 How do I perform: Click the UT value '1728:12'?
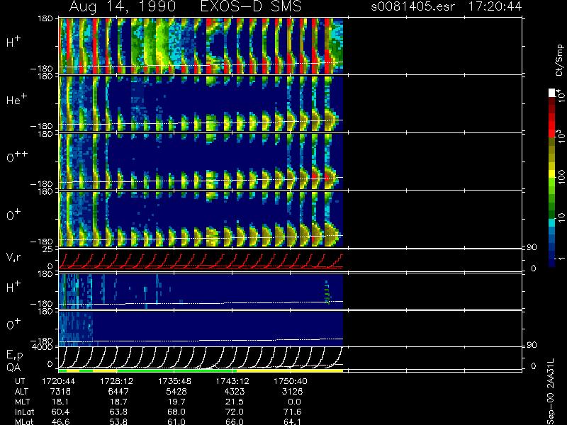click(x=116, y=381)
